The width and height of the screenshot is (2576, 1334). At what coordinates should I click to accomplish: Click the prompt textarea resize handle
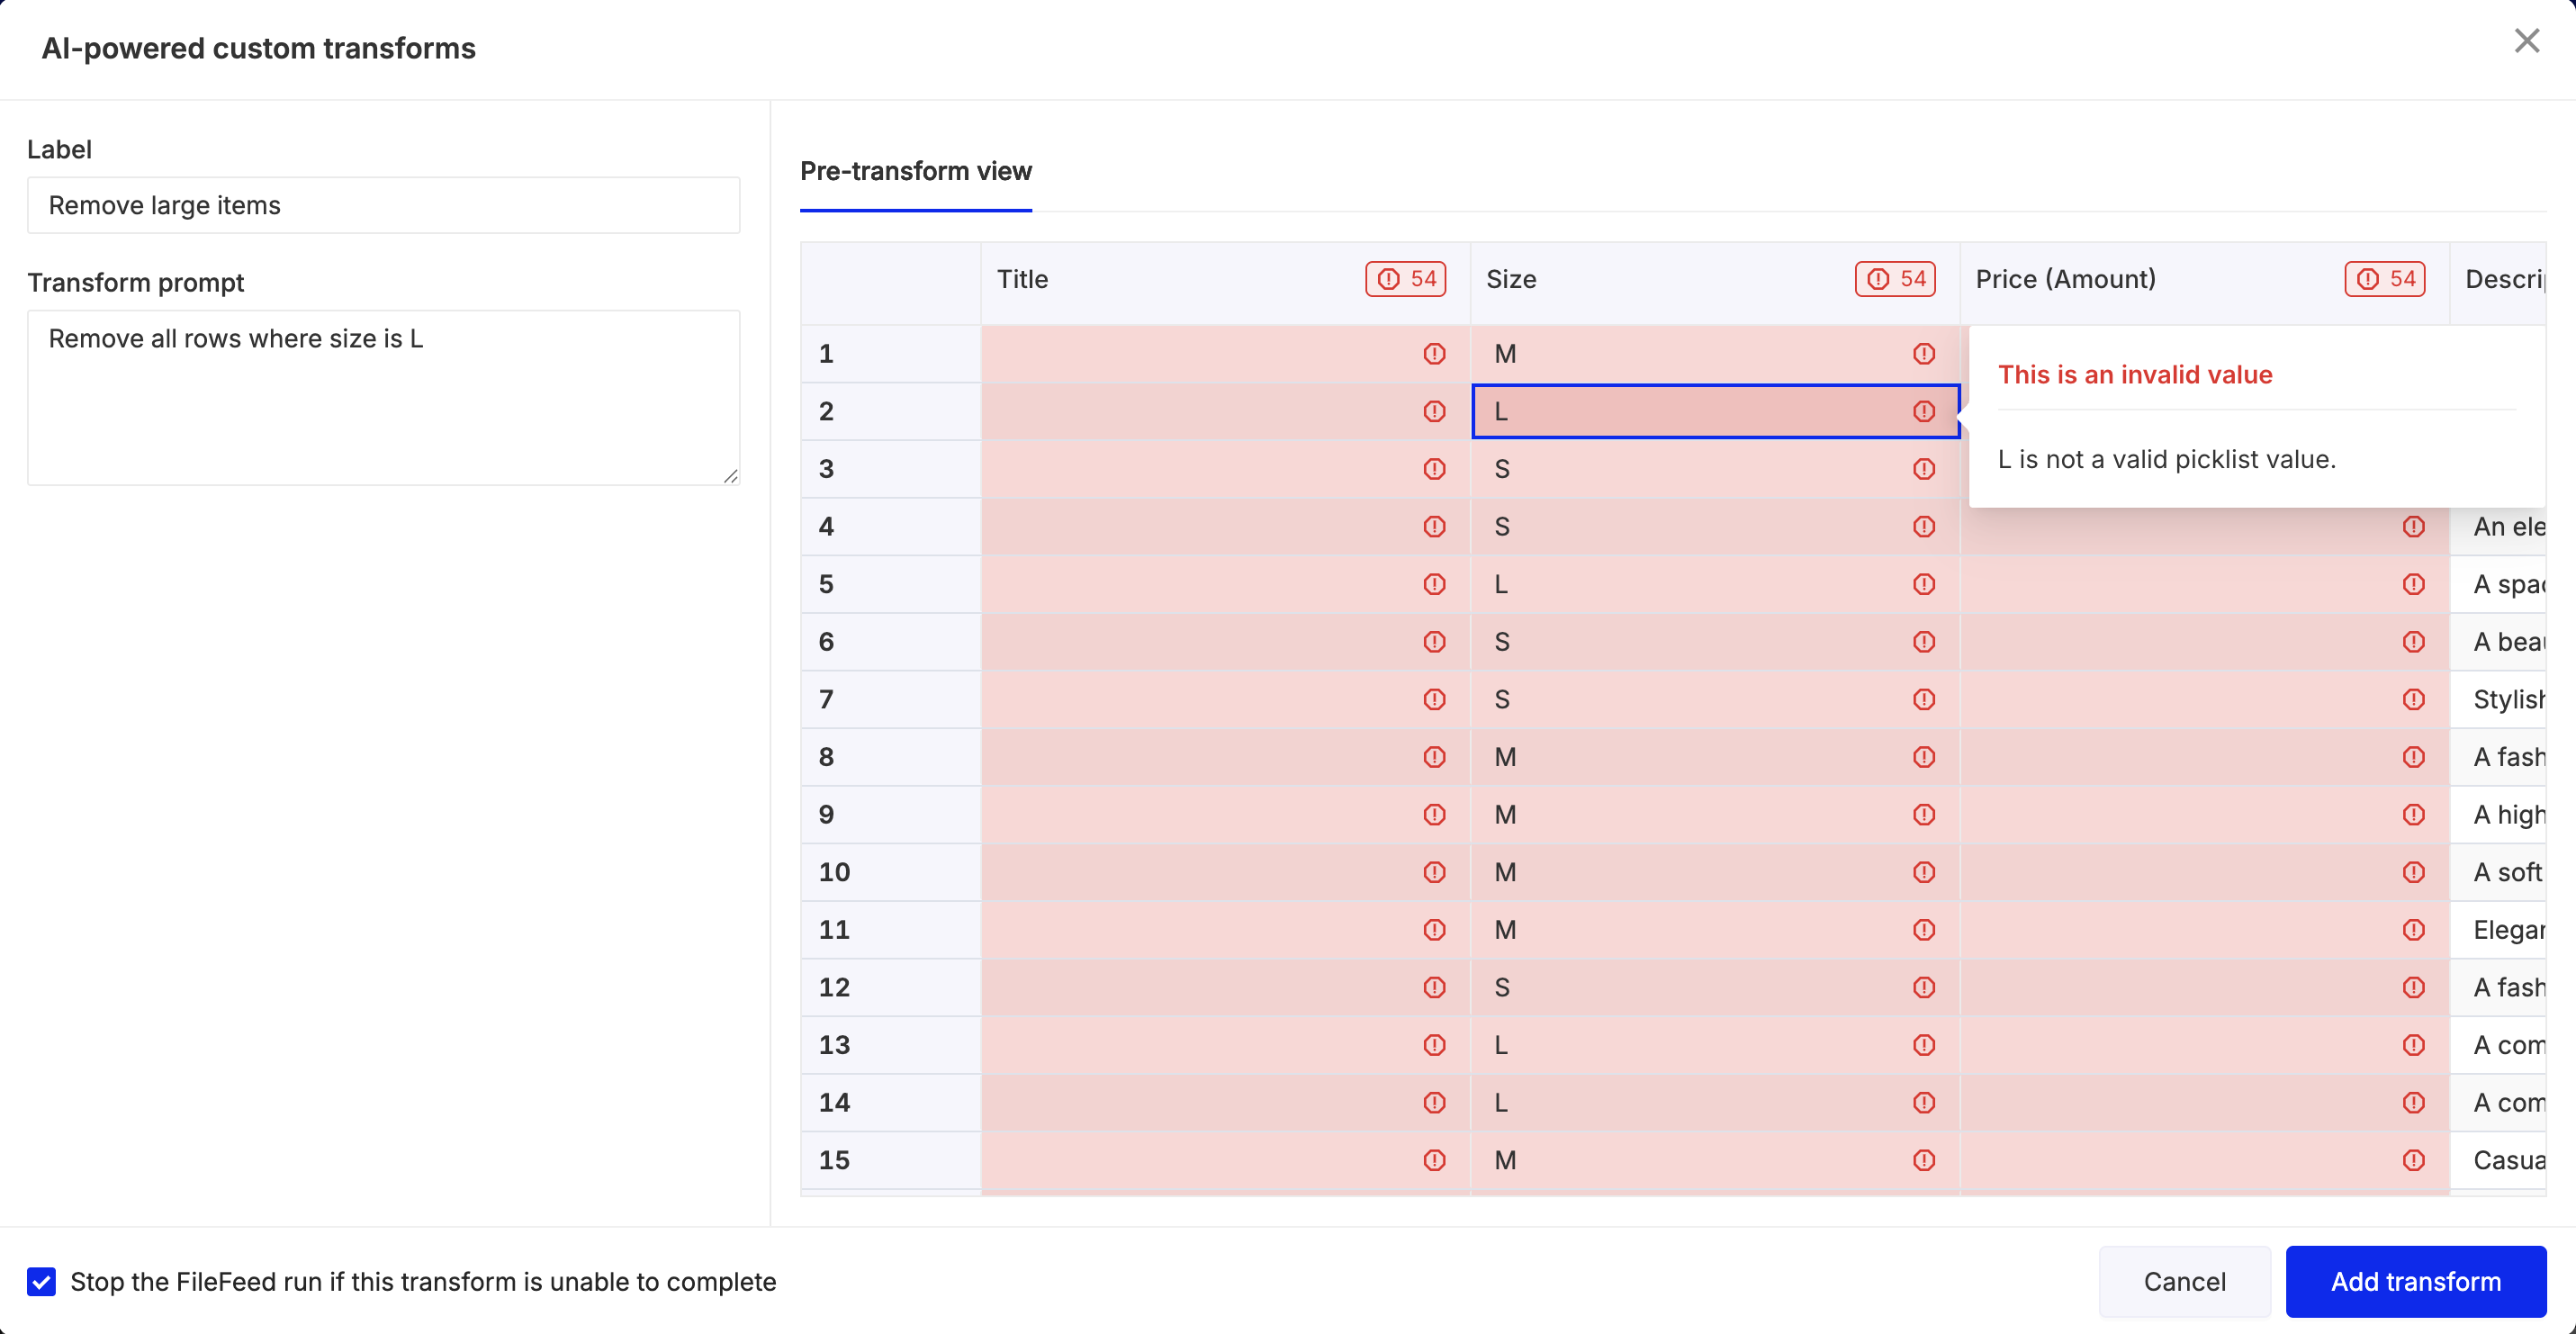731,477
